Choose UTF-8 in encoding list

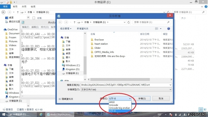click(120, 111)
